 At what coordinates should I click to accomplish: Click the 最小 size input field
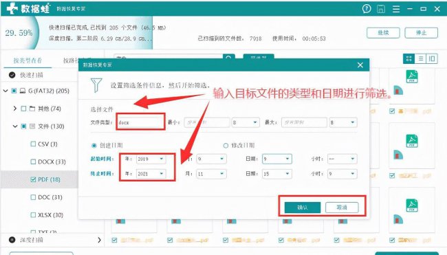pos(207,122)
